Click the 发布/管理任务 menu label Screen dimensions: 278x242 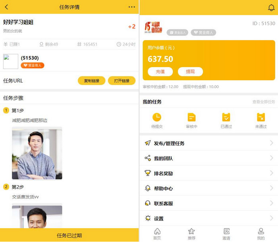[169, 143]
